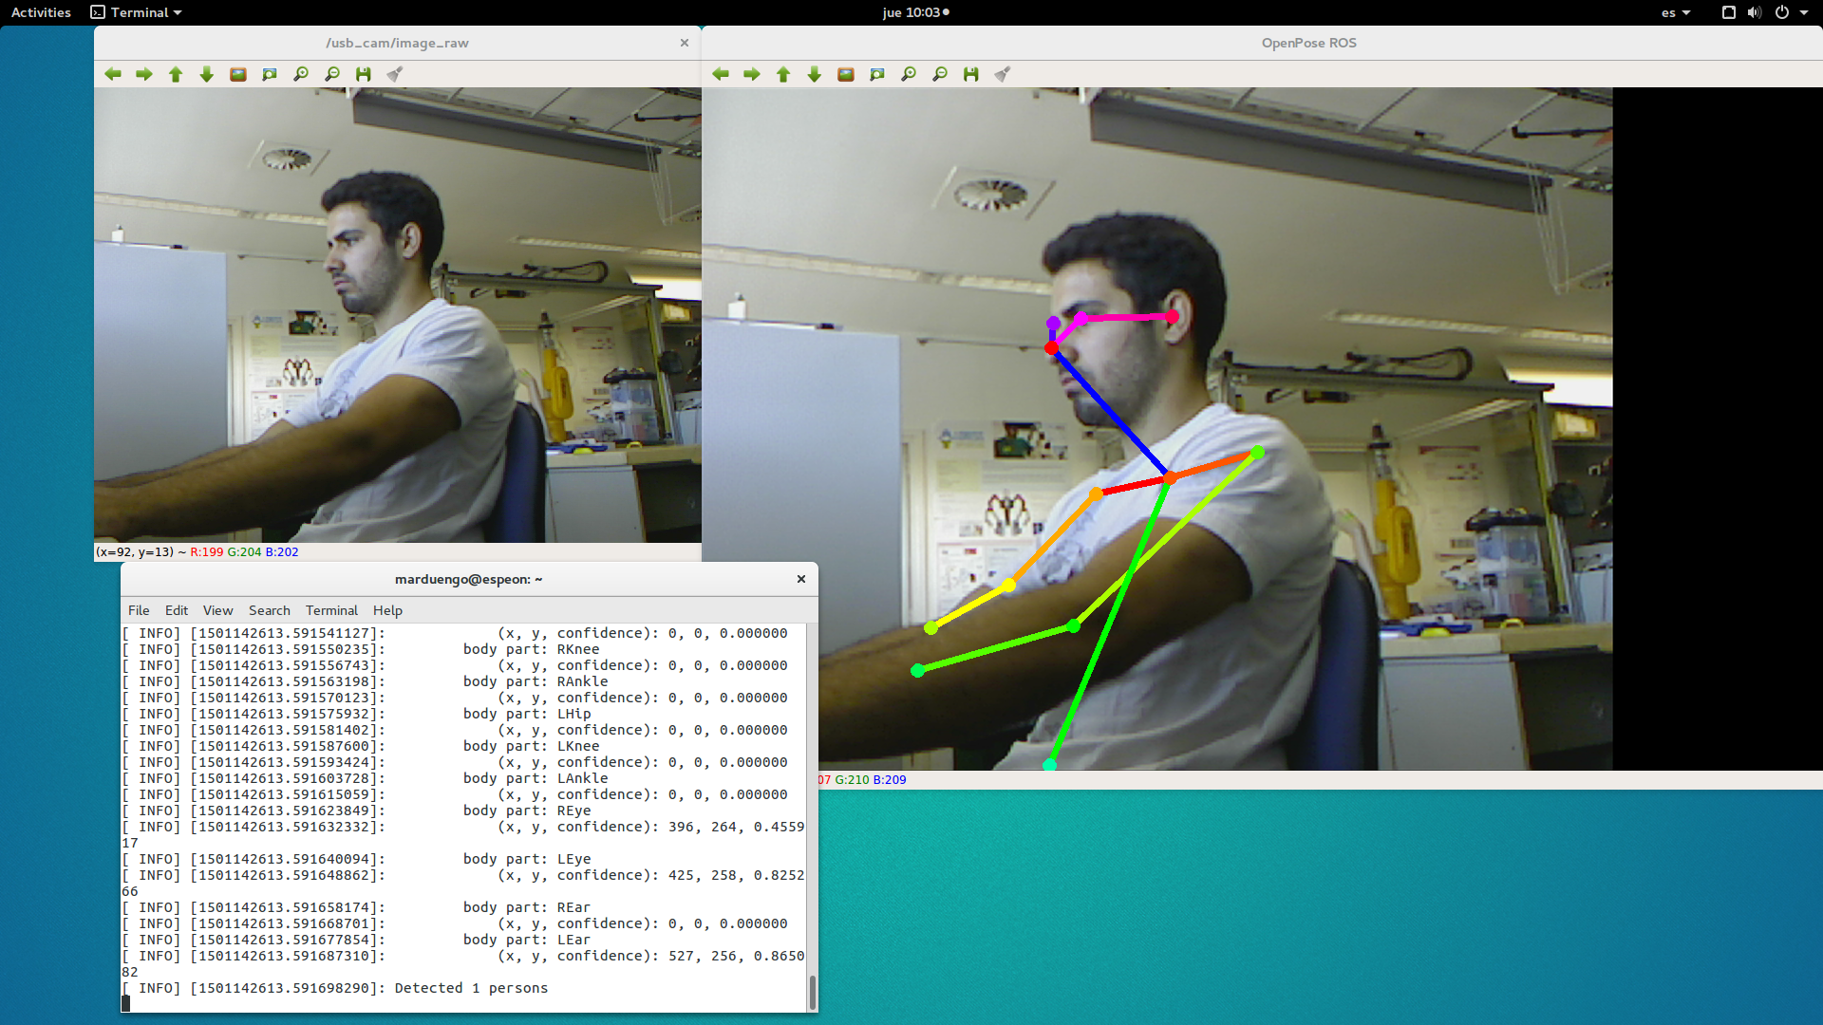This screenshot has width=1823, height=1025.
Task: Open the terminal Search menu
Action: (269, 610)
